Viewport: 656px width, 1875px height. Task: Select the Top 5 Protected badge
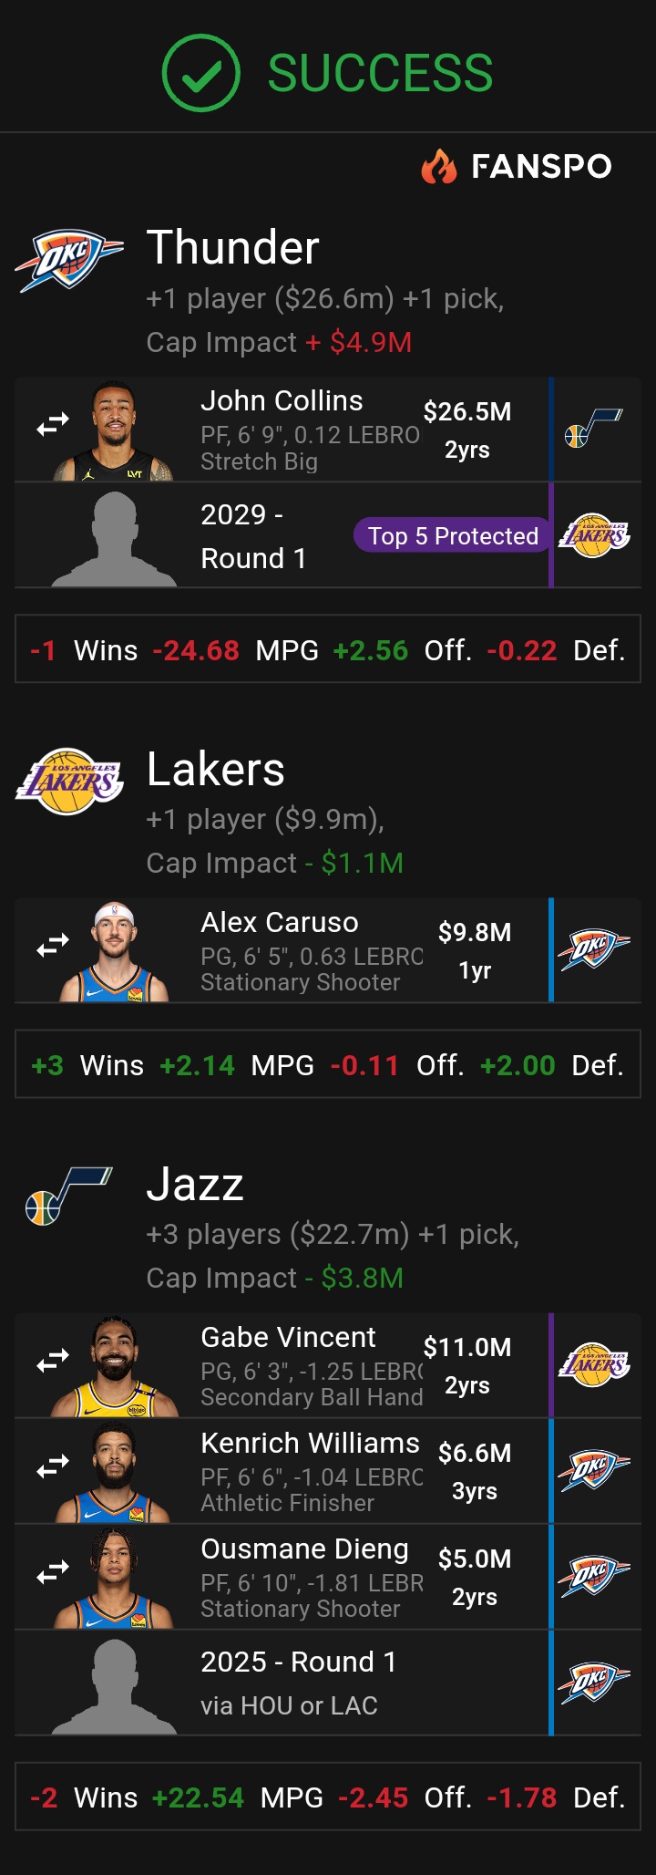(x=453, y=535)
